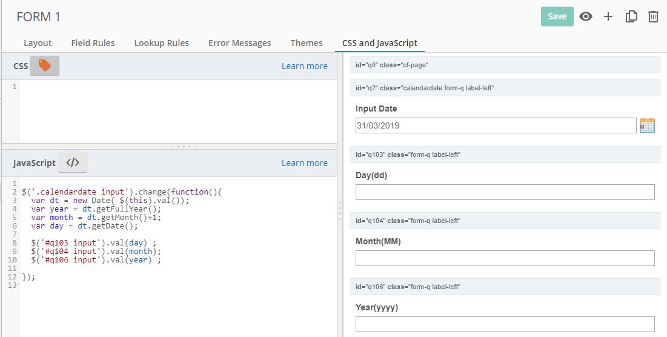Open the Field Rules tab
This screenshot has width=667, height=337.
click(x=93, y=43)
